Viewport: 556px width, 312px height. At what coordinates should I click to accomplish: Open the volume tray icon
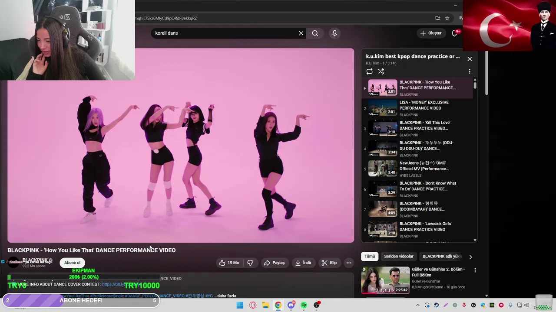coord(527,305)
